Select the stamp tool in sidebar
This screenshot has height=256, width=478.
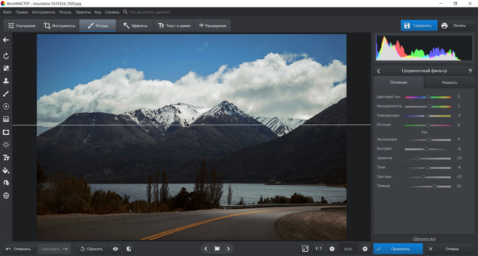[x=6, y=81]
